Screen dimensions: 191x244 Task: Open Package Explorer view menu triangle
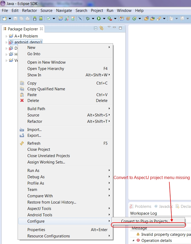[x=109, y=27]
